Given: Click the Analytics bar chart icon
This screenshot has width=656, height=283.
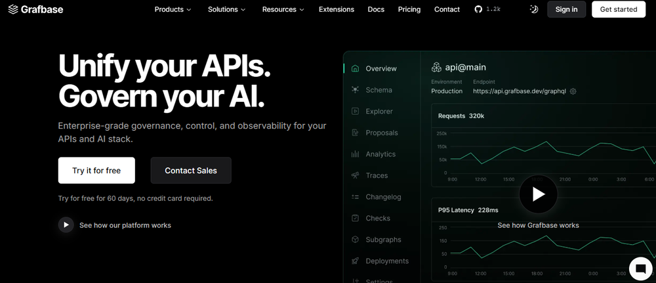Looking at the screenshot, I should coord(355,154).
